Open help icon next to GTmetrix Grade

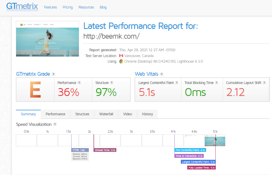tap(54, 74)
